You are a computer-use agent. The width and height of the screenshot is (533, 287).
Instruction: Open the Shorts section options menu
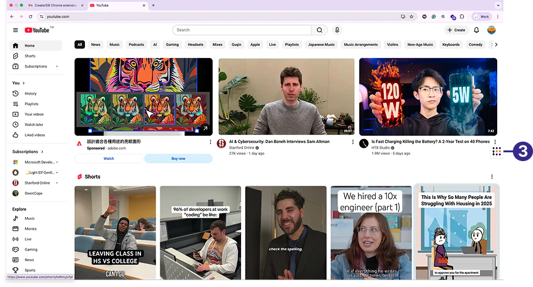[492, 177]
